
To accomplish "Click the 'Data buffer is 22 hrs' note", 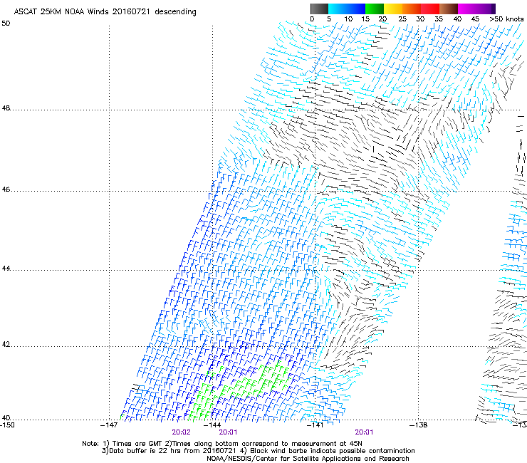I will tap(258, 451).
